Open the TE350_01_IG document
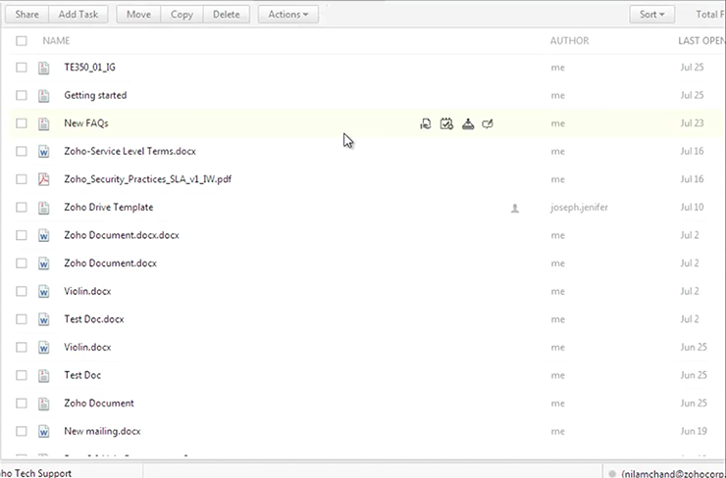 [x=90, y=68]
